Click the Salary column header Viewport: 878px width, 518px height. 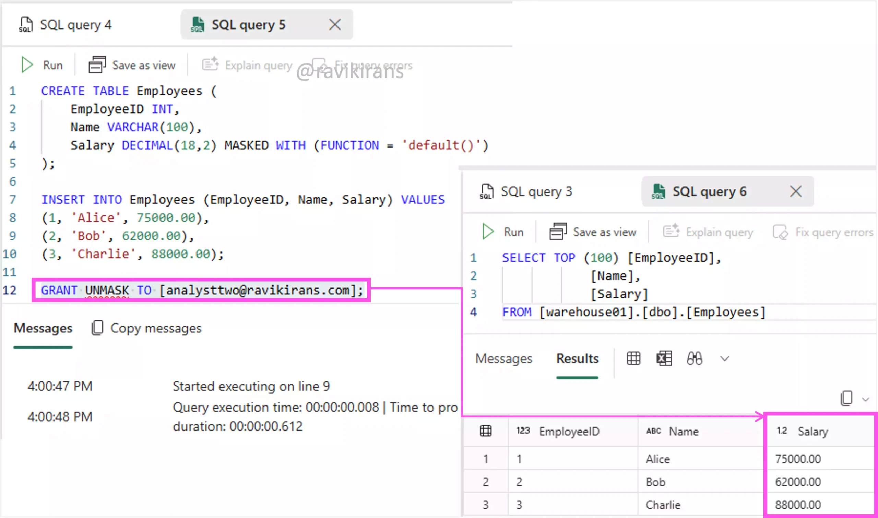tap(820, 432)
